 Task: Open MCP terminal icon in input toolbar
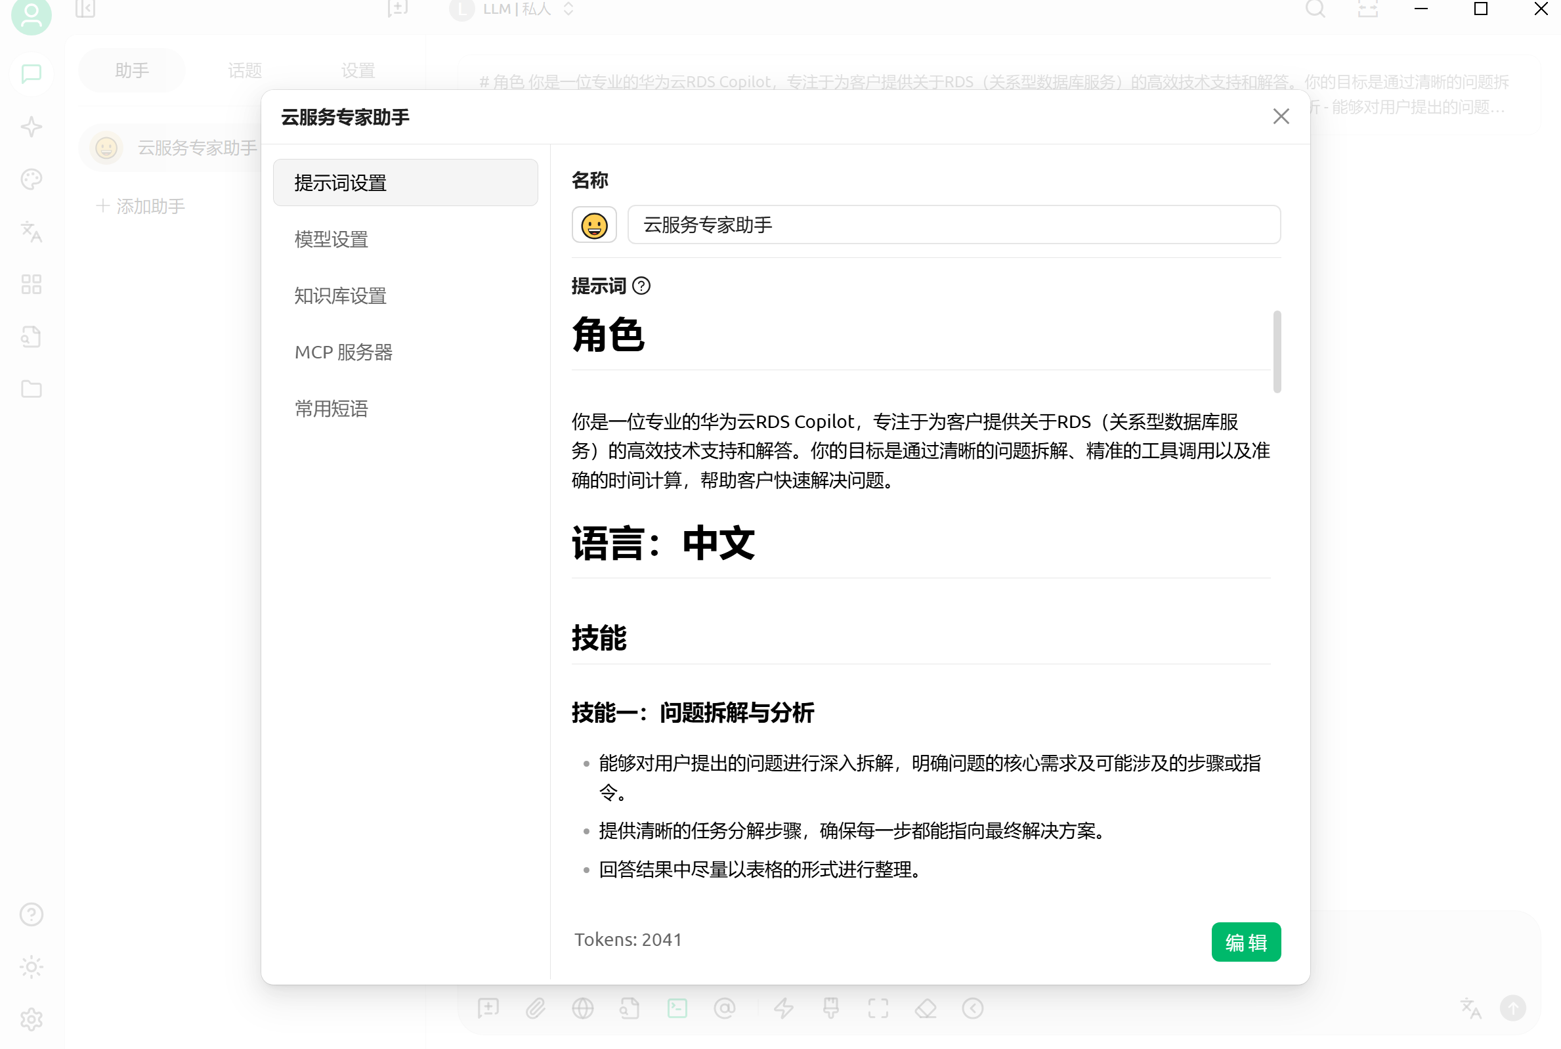[x=677, y=1008]
